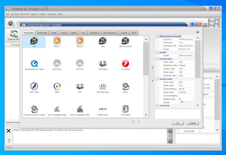Click upper splitter arrow between panels
The height and width of the screenshot is (155, 226).
[x=153, y=67]
